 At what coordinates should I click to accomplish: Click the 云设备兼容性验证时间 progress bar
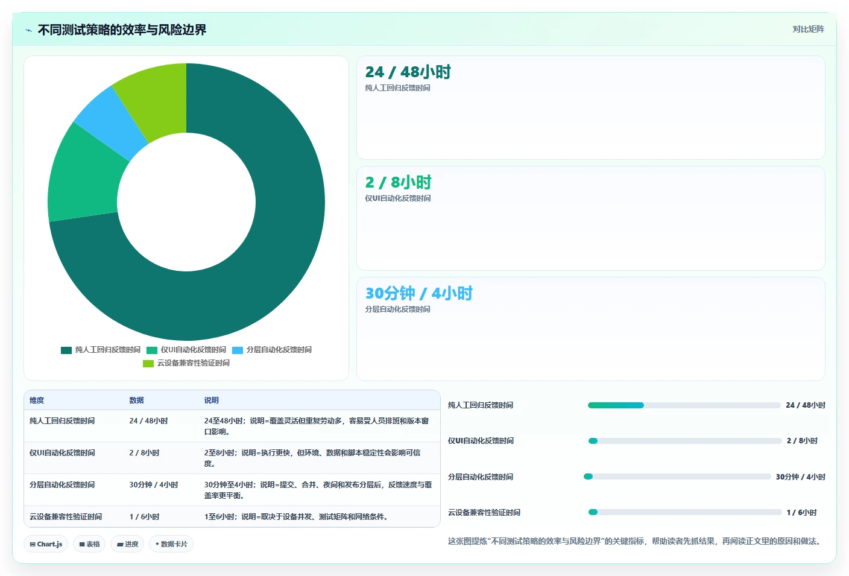(685, 512)
